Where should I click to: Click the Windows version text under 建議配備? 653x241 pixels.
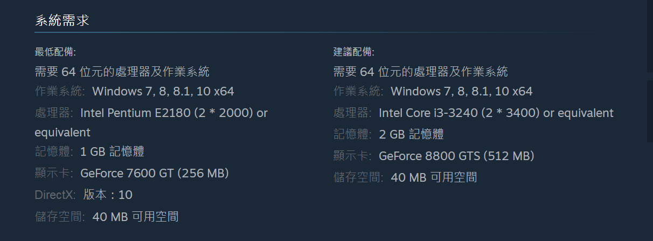[x=462, y=91]
